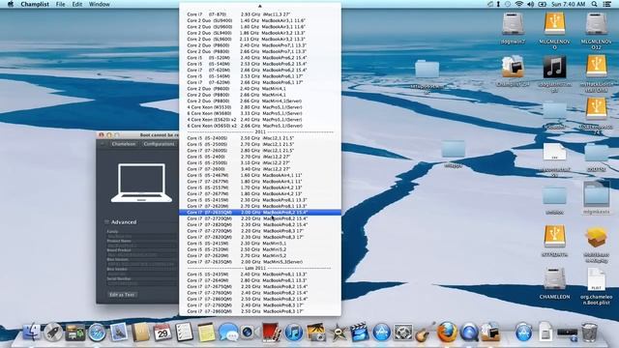This screenshot has width=619, height=348.
Task: Click the Edit as Text button
Action: click(122, 294)
